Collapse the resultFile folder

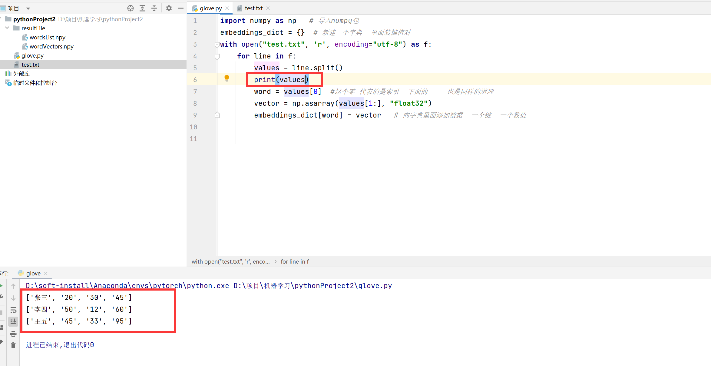tap(7, 28)
